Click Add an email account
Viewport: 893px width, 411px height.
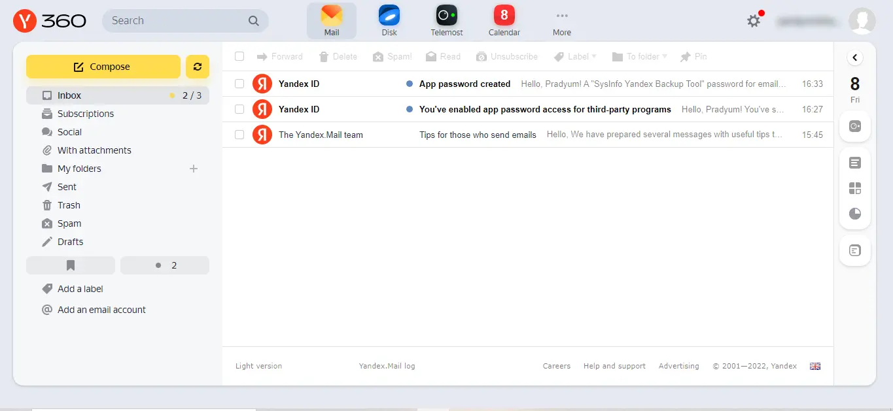(94, 310)
